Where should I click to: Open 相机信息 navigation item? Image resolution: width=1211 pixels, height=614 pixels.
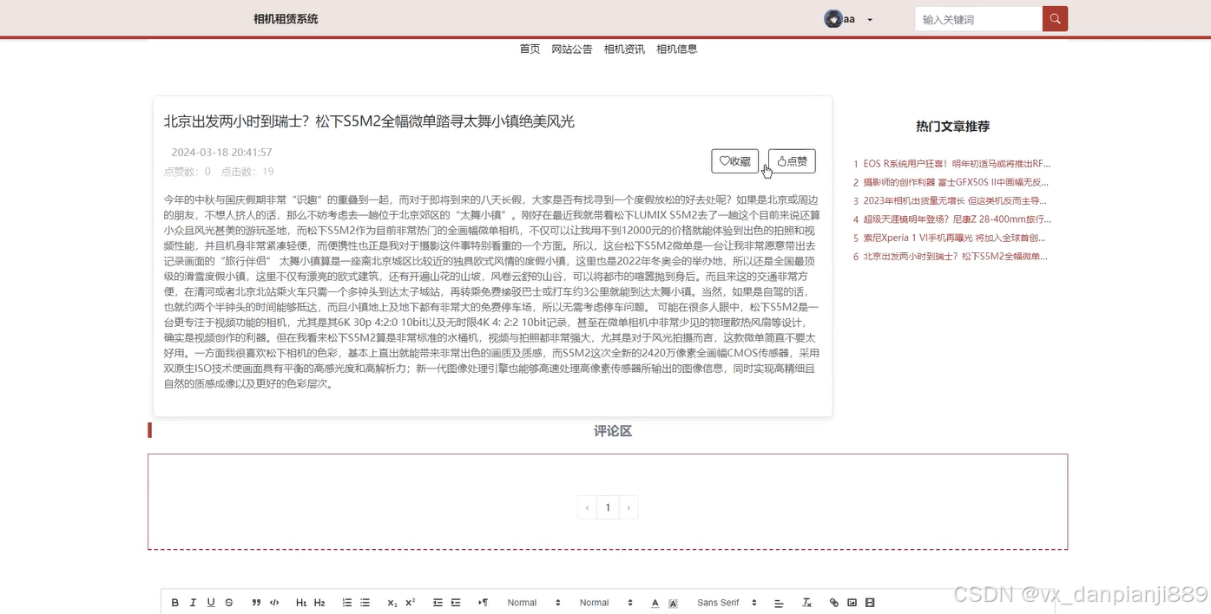point(677,49)
